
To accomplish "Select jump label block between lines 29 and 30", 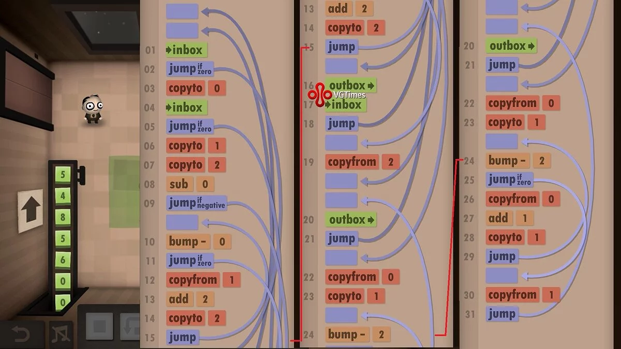I will click(502, 276).
